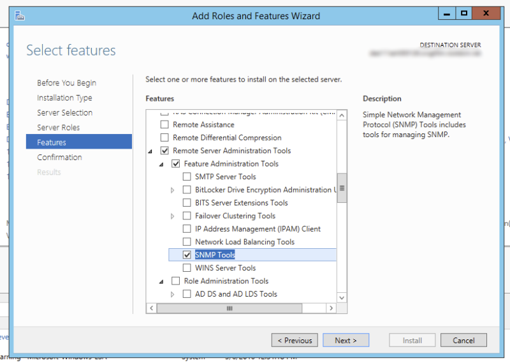Open the Confirmation step in sidebar
This screenshot has width=510, height=363.
pos(59,158)
